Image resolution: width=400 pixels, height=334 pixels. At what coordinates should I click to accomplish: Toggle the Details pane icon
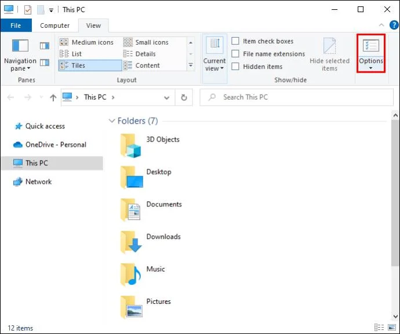coord(45,63)
